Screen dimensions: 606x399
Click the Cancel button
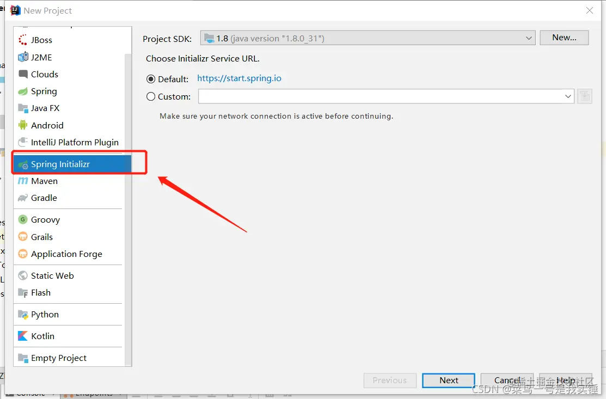[x=507, y=380]
